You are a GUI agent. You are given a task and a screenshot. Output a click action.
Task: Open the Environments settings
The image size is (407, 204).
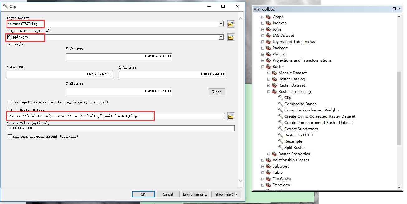click(x=195, y=194)
